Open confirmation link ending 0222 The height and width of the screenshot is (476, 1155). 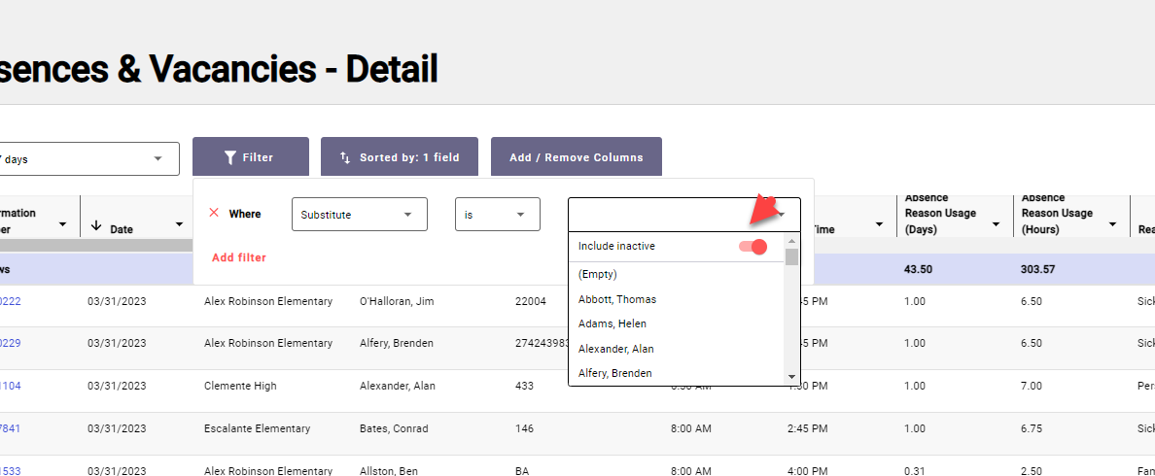[11, 302]
